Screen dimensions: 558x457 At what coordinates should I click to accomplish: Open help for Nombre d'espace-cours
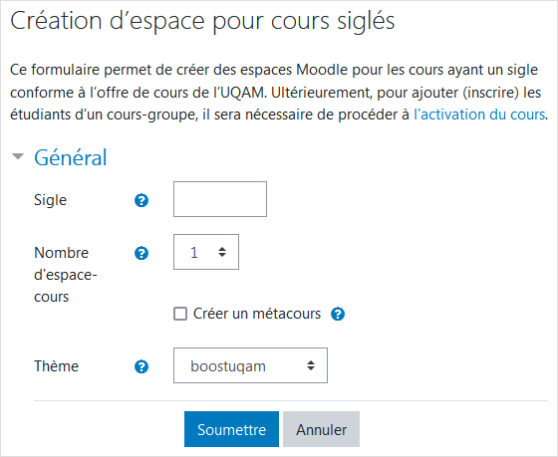pyautogui.click(x=141, y=253)
